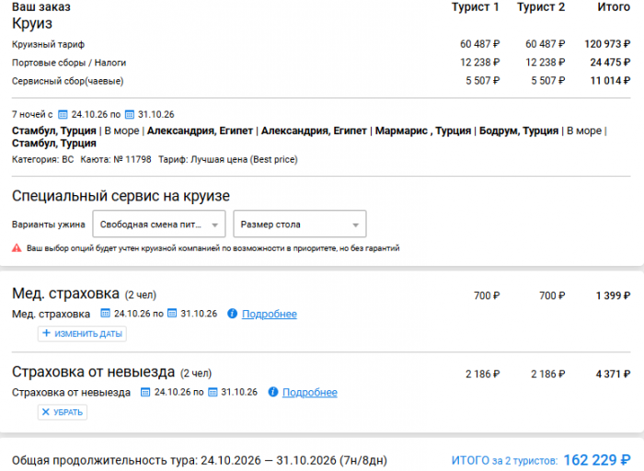Click the Турист 2 column header
Viewport: 644px width, 471px height.
click(541, 7)
